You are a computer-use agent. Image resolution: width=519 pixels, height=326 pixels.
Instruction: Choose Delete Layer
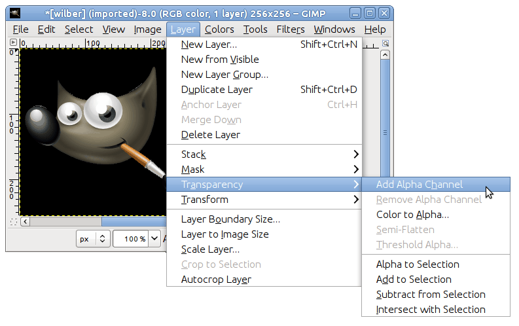[x=264, y=135]
